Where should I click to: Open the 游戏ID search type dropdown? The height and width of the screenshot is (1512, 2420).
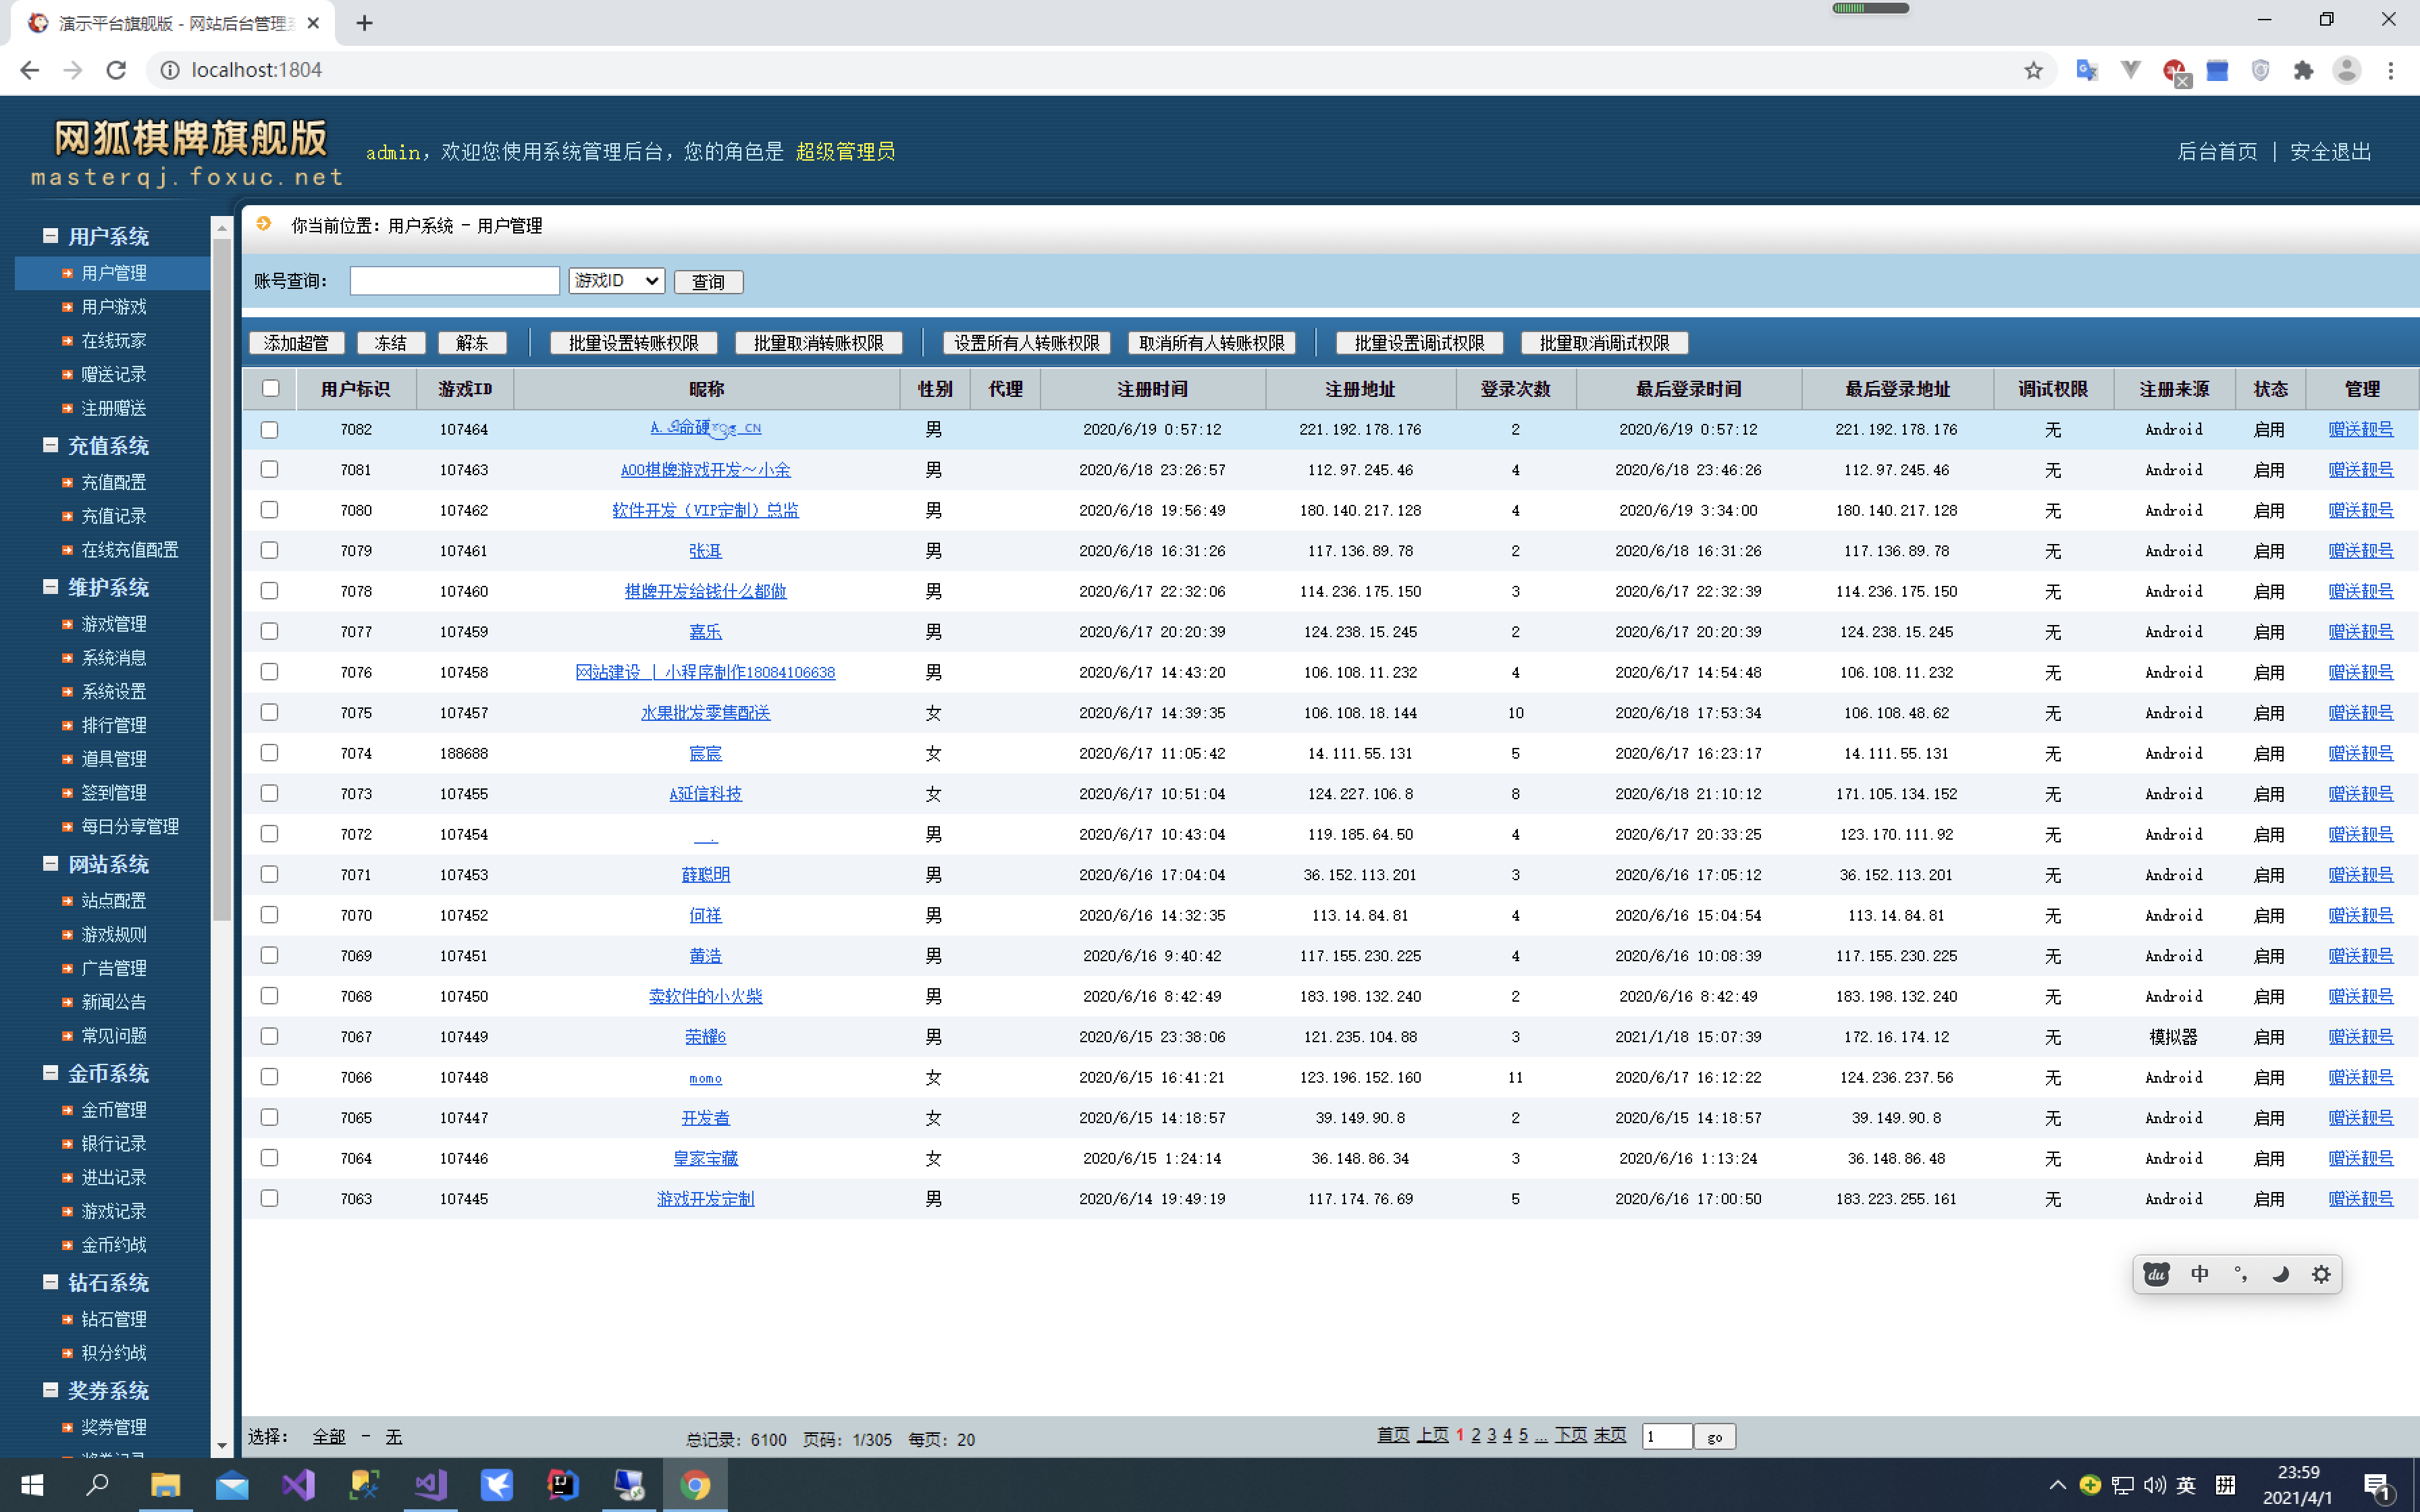[616, 281]
